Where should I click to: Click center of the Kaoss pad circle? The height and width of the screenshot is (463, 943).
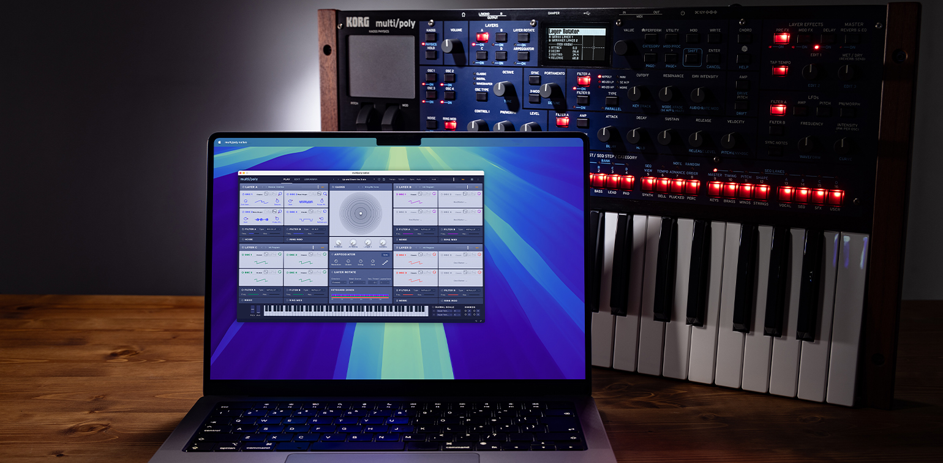tap(361, 213)
